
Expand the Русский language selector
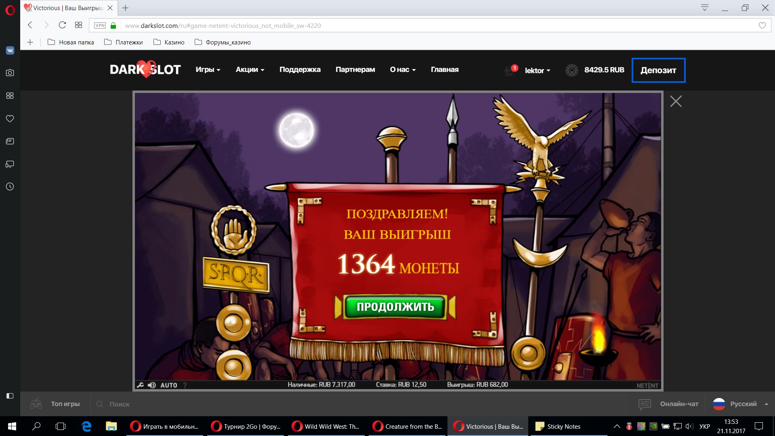point(740,404)
